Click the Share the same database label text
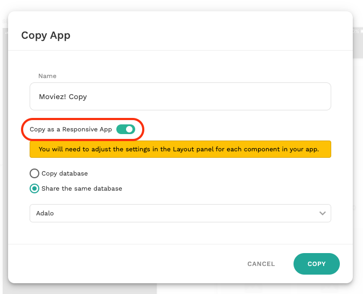This screenshot has width=363, height=294. [82, 188]
